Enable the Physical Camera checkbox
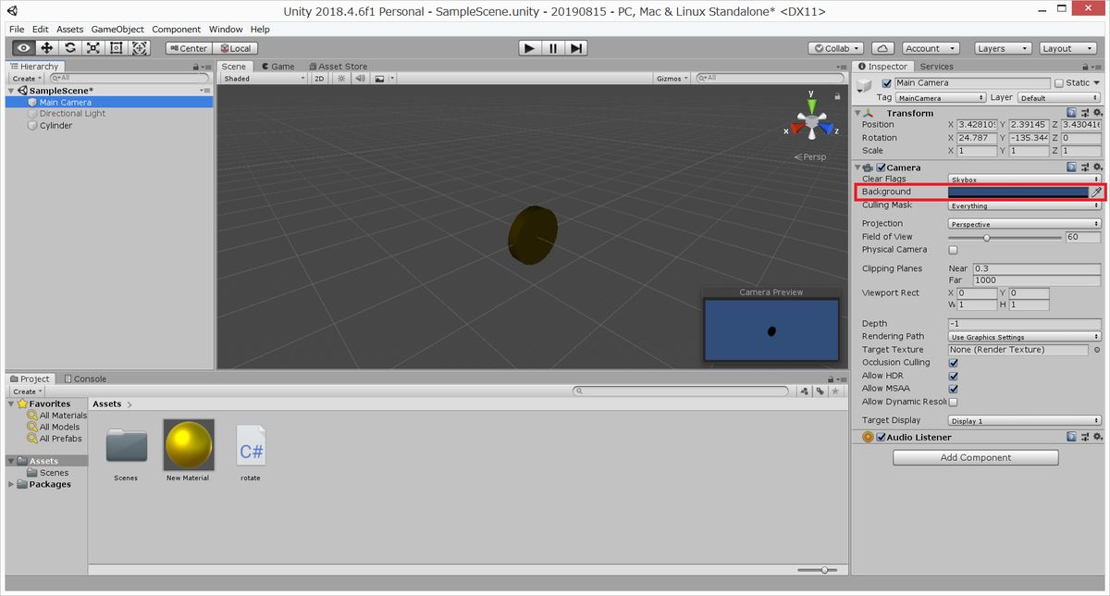 pyautogui.click(x=953, y=250)
